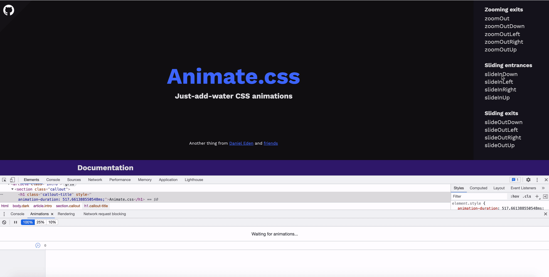Select the slideInDown animation link
Screen dimensions: 549x277
[x=501, y=74]
